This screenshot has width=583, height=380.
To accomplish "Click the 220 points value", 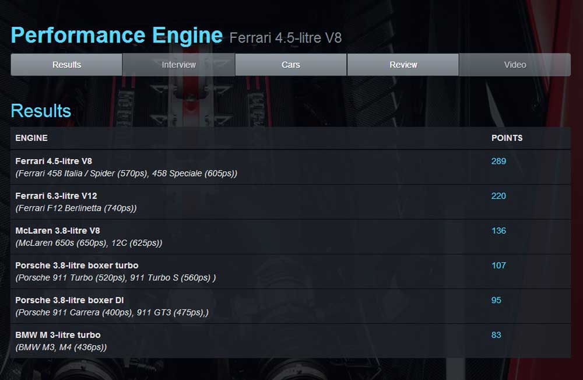I will 498,196.
